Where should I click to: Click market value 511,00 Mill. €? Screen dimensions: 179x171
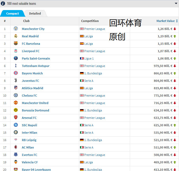tap(163, 147)
